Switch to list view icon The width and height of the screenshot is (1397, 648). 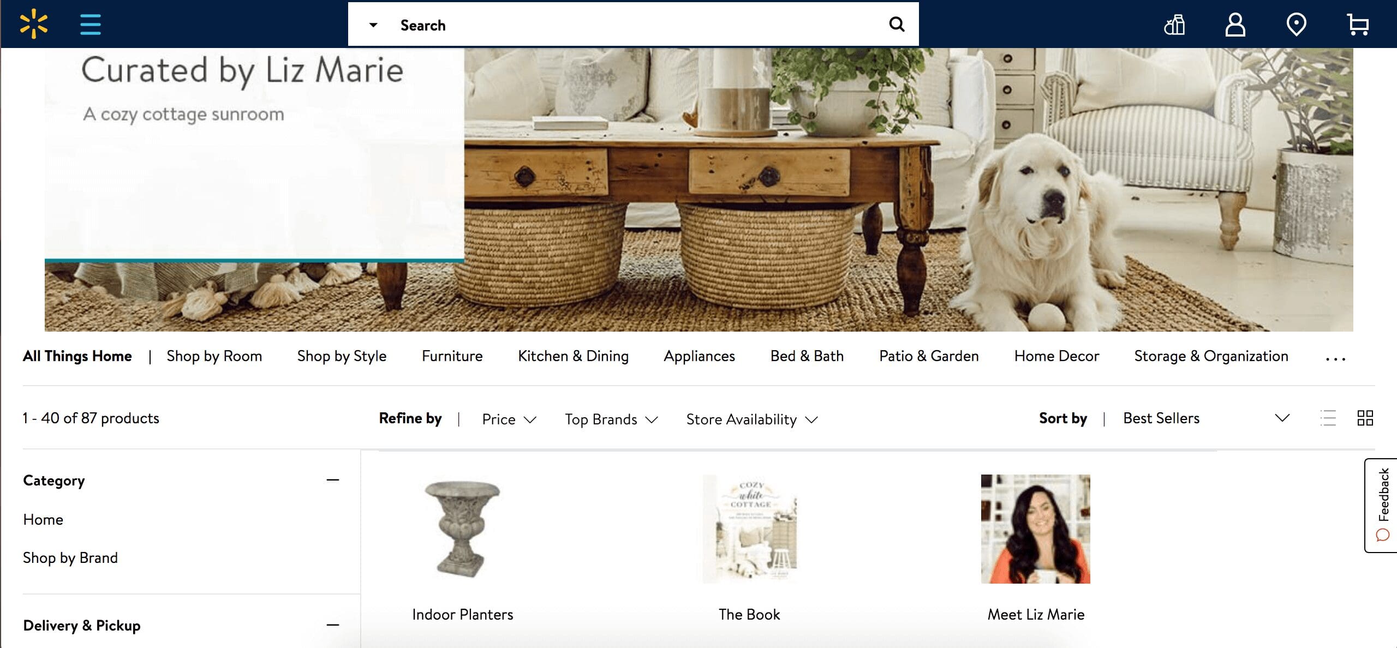click(x=1328, y=418)
